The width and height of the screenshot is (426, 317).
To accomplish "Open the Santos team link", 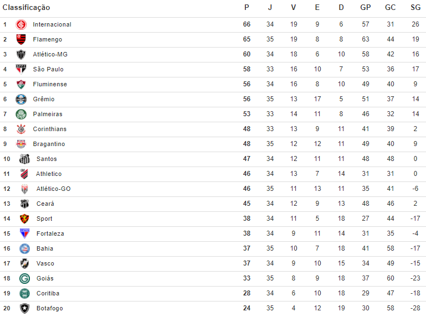I will point(47,159).
